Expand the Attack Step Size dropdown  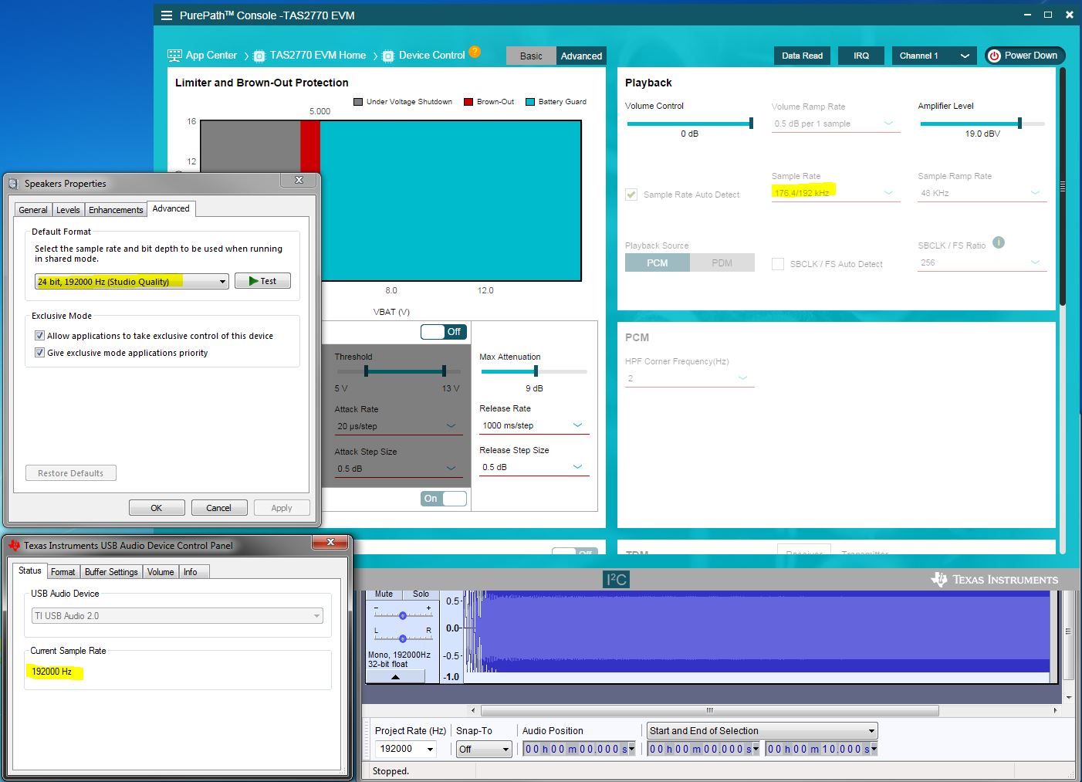[398, 469]
